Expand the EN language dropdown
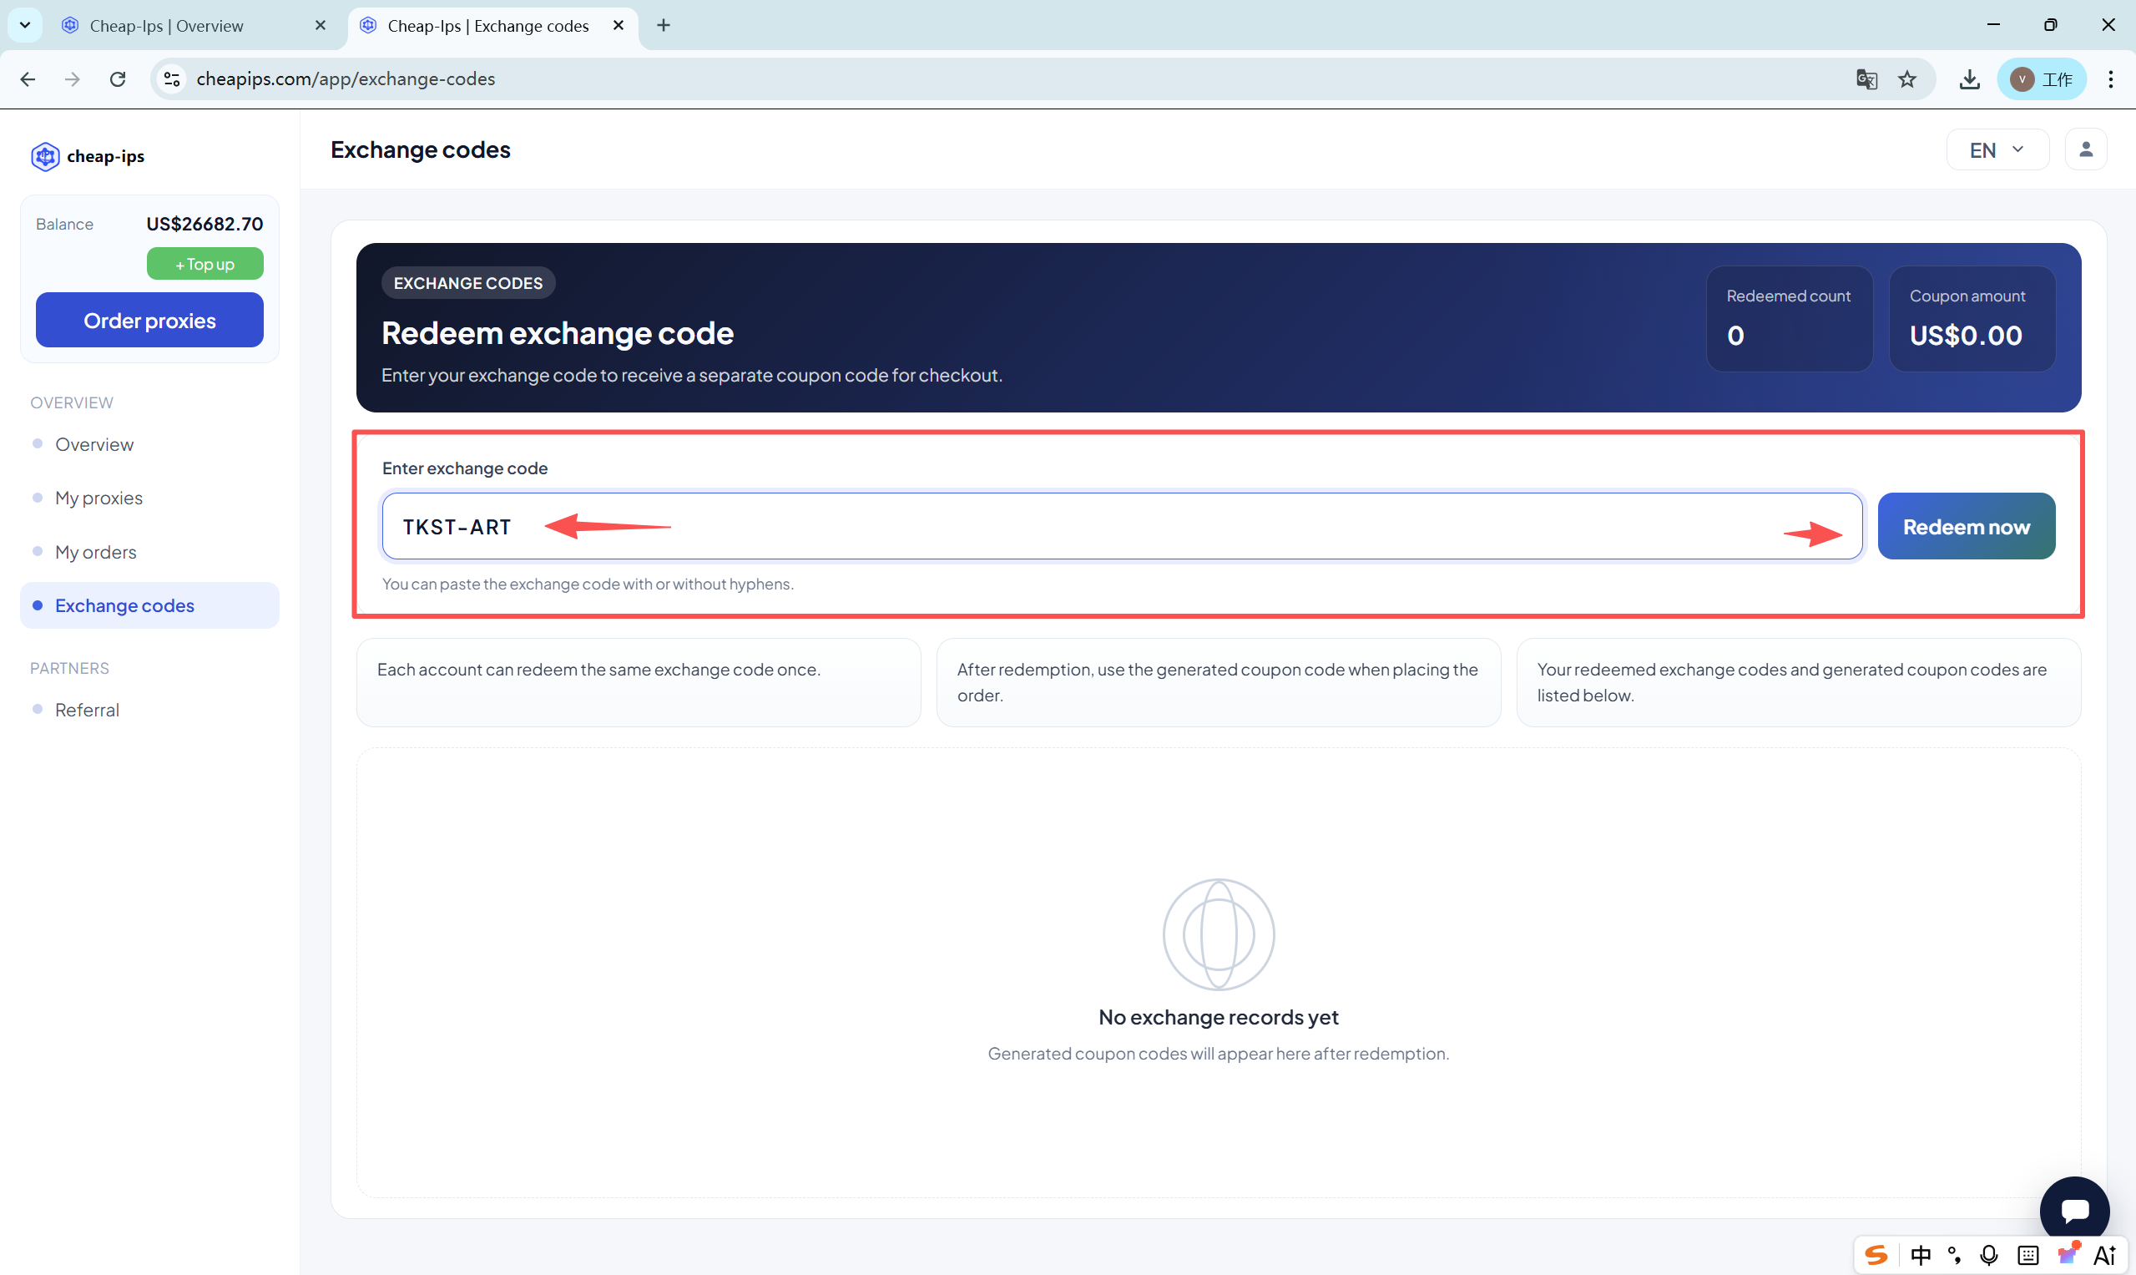2136x1275 pixels. click(x=1997, y=149)
